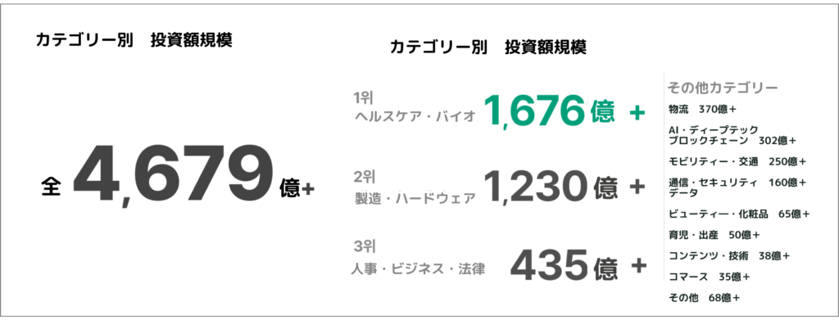
Task: Select the AI・ディープテック ブロックチェーン entry
Action: (732, 135)
